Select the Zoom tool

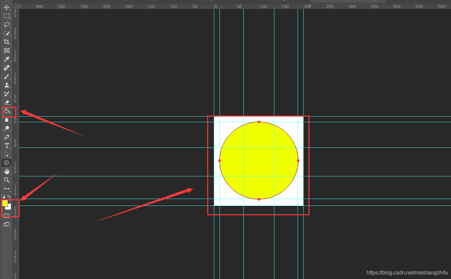coord(6,180)
